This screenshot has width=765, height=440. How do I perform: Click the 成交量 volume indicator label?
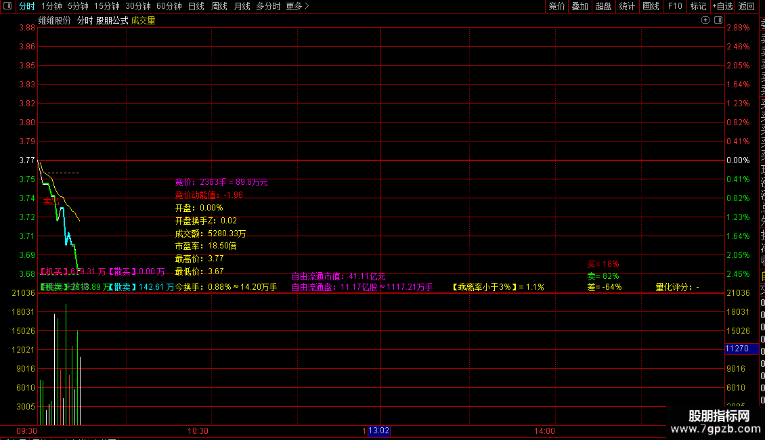pos(143,20)
